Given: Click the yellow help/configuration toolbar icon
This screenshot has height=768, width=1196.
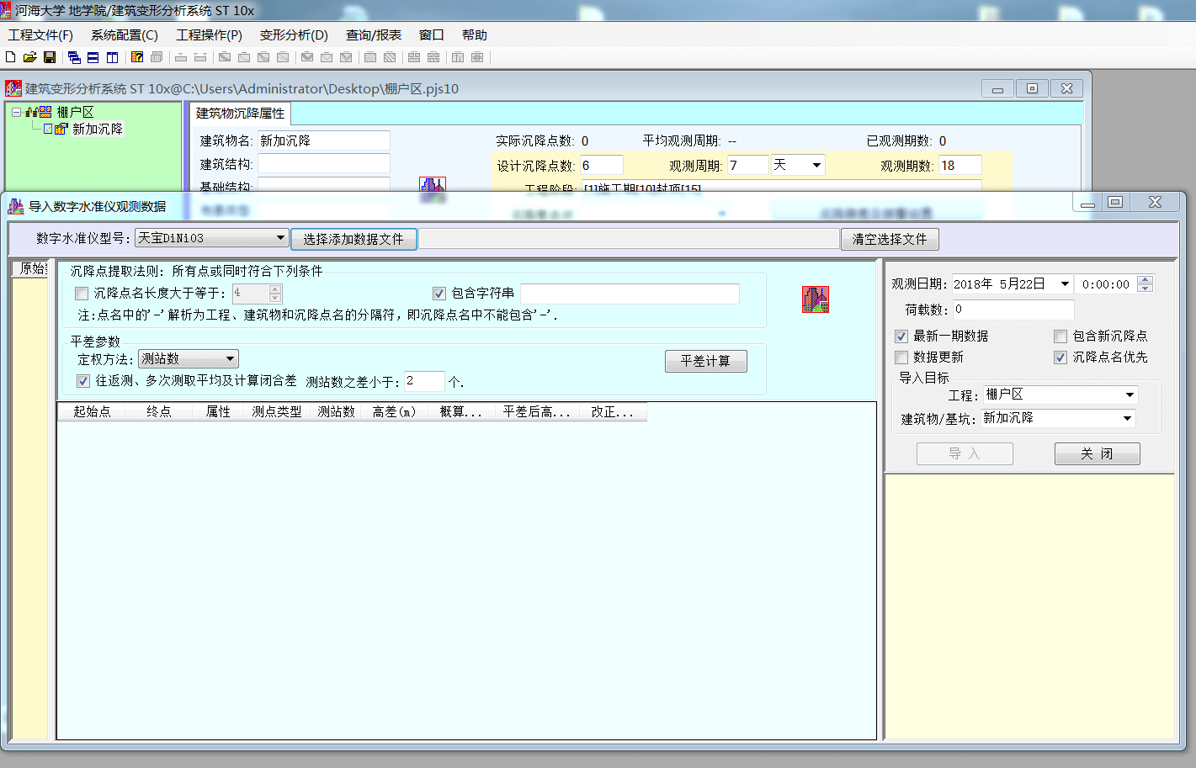Looking at the screenshot, I should pyautogui.click(x=137, y=57).
